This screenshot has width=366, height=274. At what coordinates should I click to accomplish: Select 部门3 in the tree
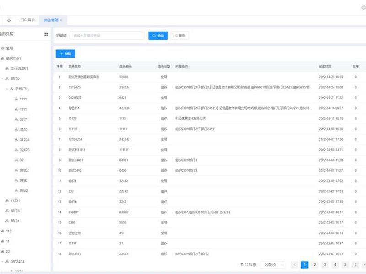tap(15, 211)
